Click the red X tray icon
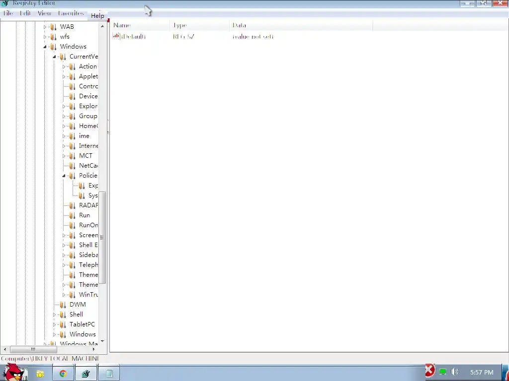This screenshot has height=381, width=509. coord(430,370)
